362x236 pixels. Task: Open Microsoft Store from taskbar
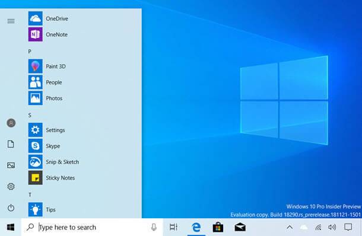pyautogui.click(x=218, y=227)
